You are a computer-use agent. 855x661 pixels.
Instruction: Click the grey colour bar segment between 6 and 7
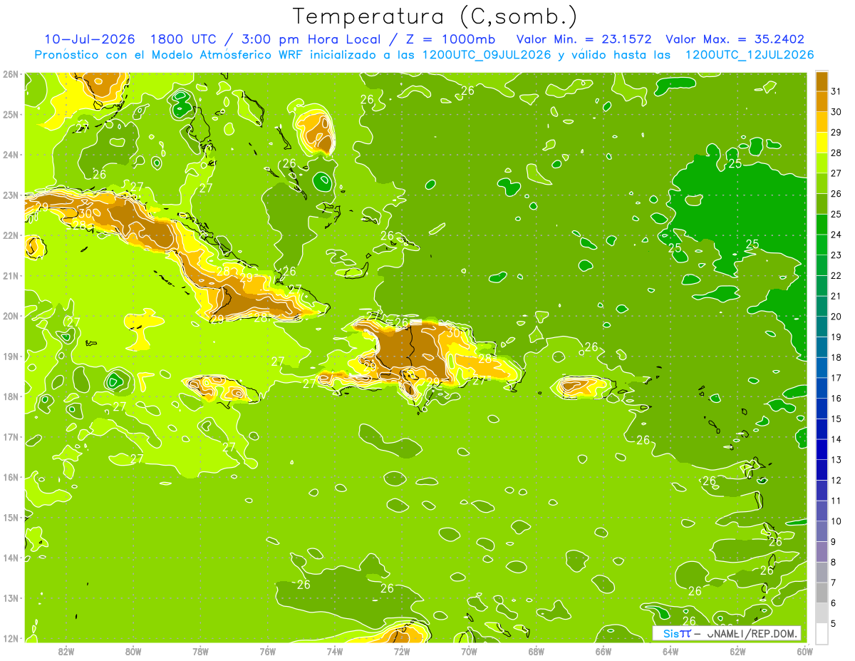coord(822,592)
